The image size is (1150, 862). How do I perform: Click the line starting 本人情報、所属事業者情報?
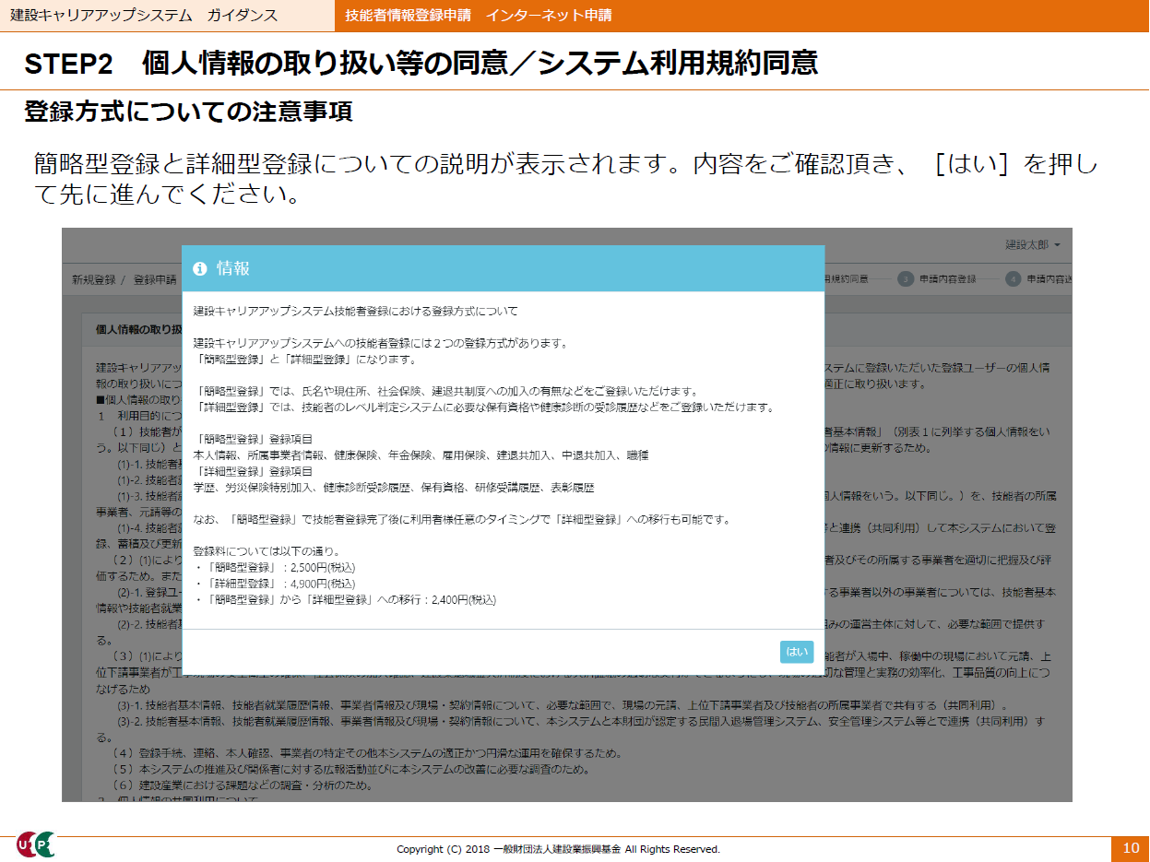click(x=421, y=455)
